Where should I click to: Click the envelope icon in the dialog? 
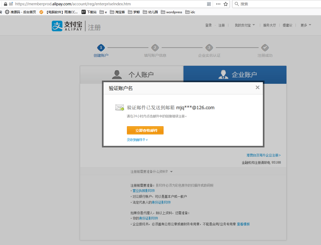119,107
